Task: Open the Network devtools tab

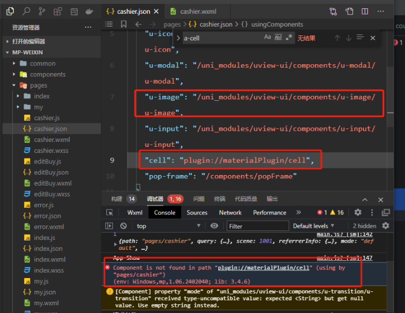Action: [x=230, y=213]
